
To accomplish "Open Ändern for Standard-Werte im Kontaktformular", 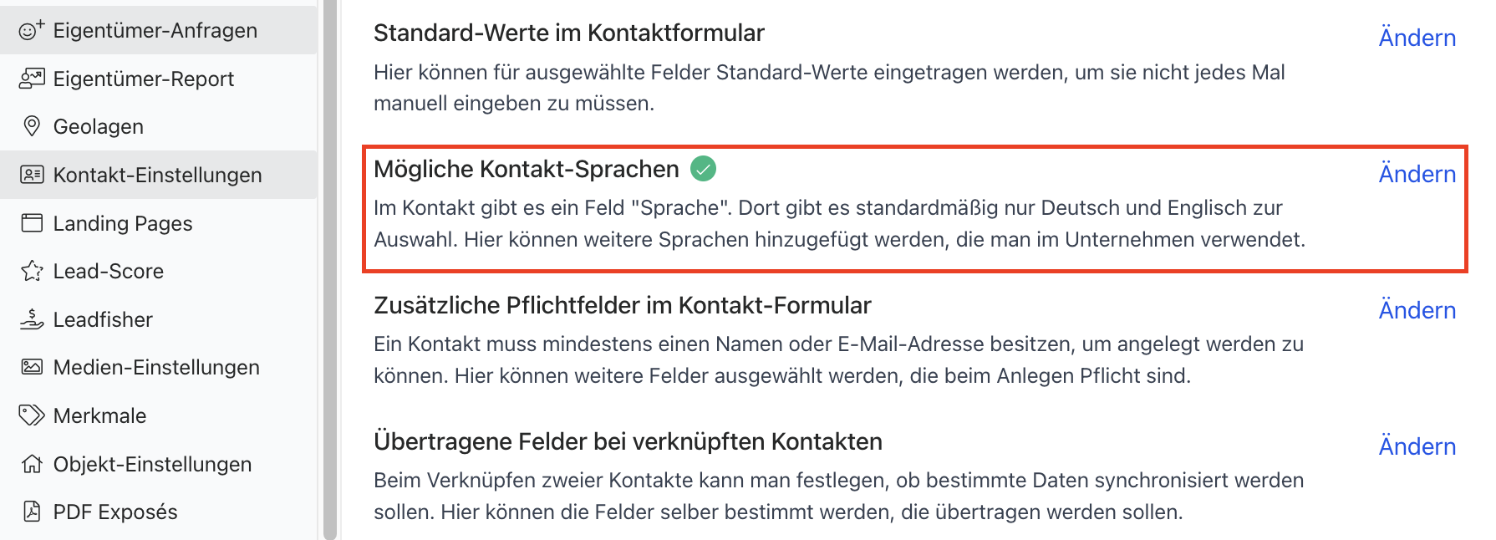I will pos(1417,38).
